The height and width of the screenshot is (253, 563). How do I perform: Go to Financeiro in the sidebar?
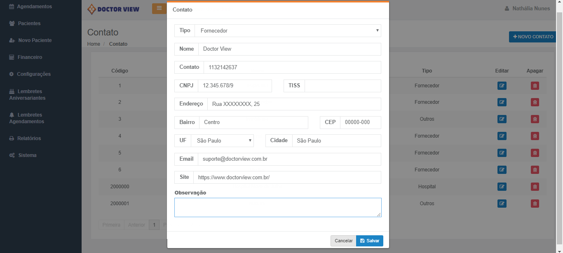[30, 57]
